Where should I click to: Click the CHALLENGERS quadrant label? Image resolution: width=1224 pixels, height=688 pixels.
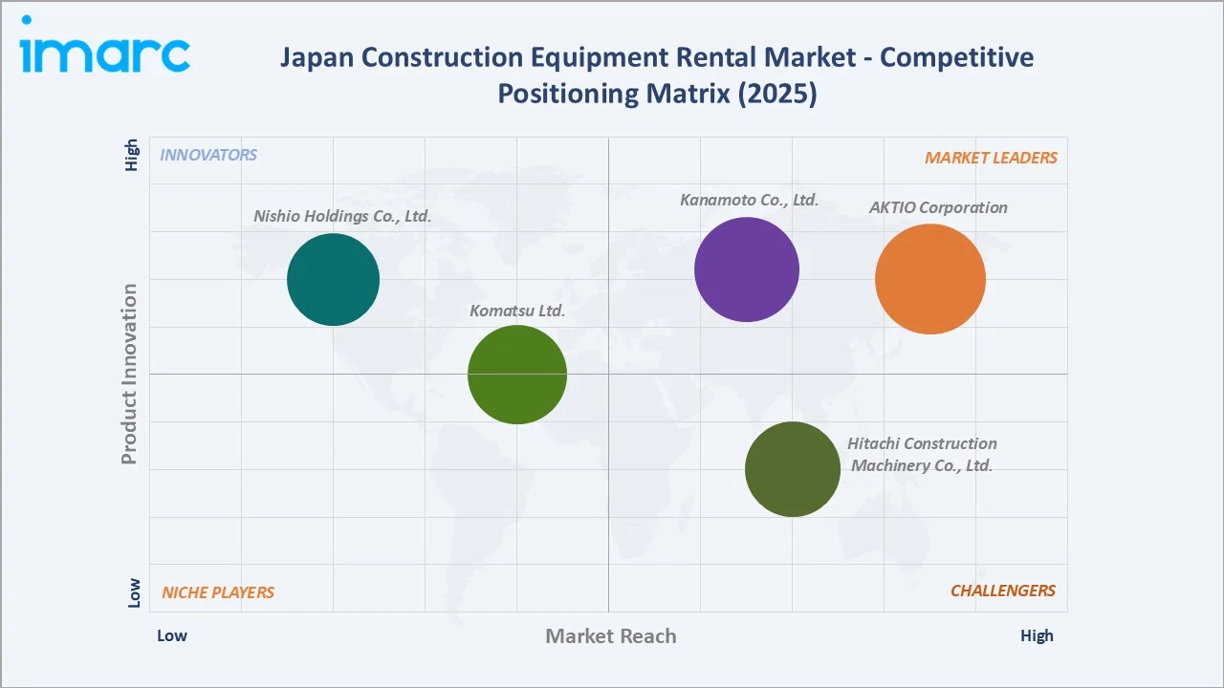1003,591
